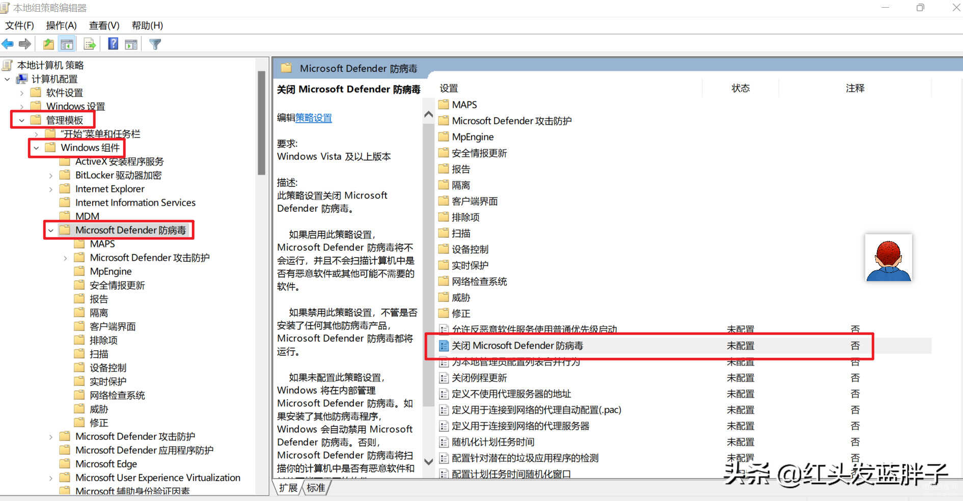This screenshot has height=501, width=963.
Task: Click the 策略设置 link
Action: [314, 118]
